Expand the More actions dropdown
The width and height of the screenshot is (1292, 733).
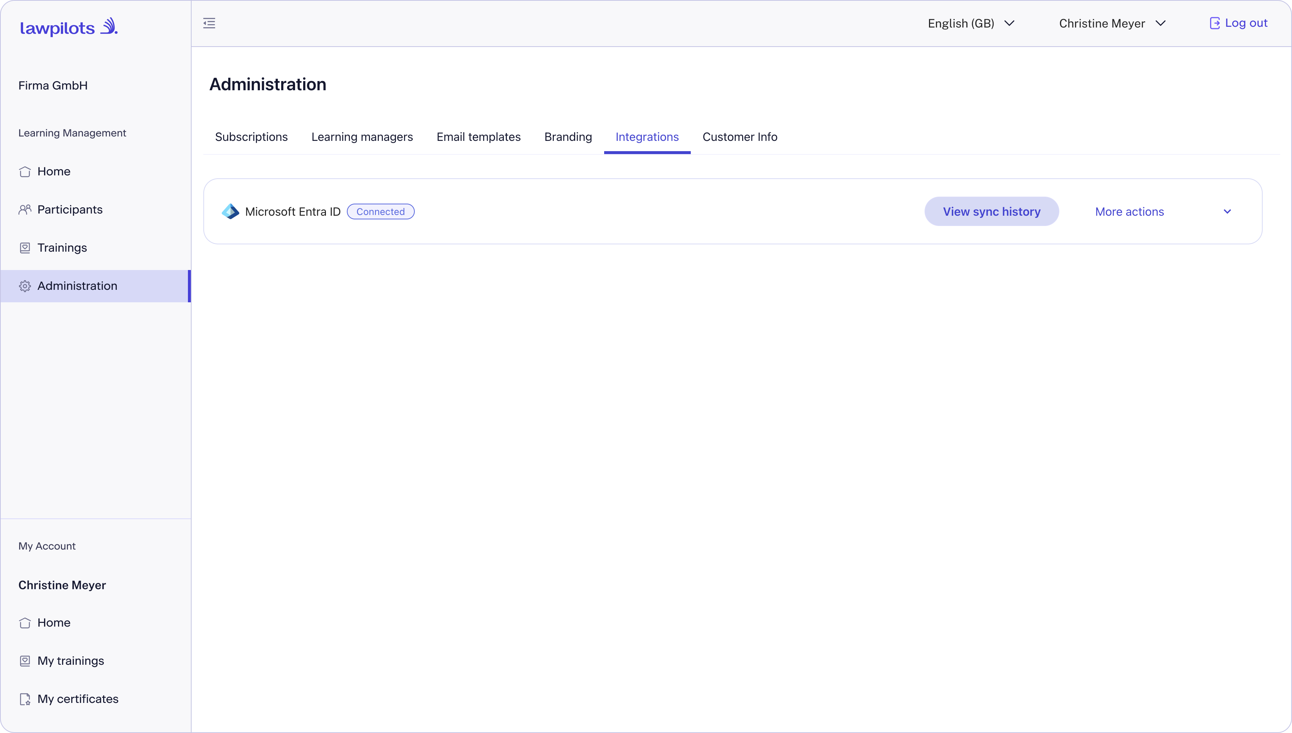pyautogui.click(x=1164, y=211)
